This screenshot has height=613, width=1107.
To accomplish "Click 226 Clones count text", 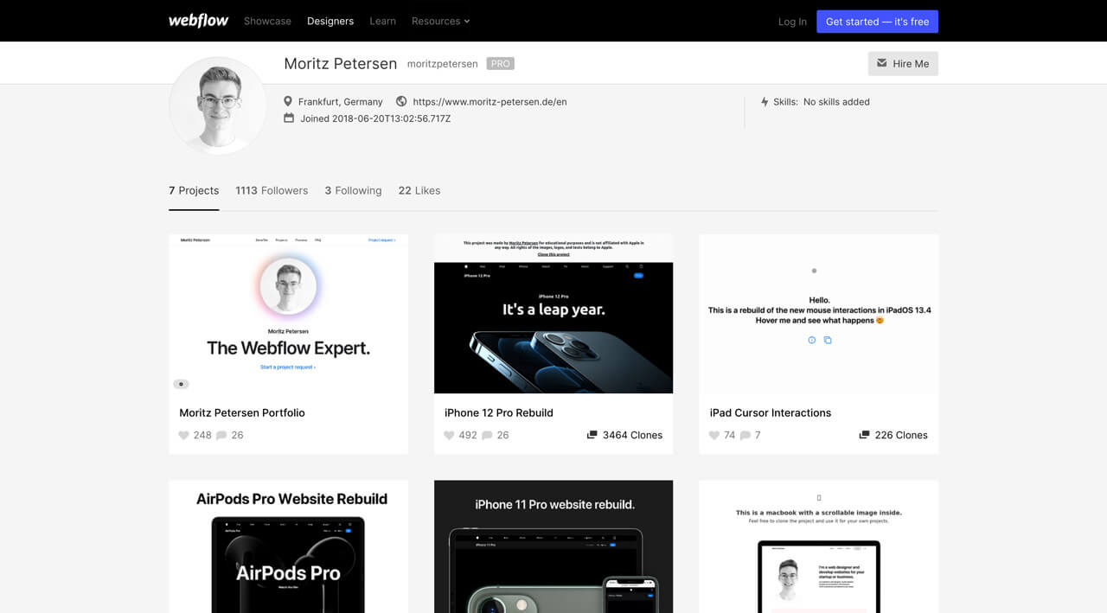I will click(x=901, y=435).
